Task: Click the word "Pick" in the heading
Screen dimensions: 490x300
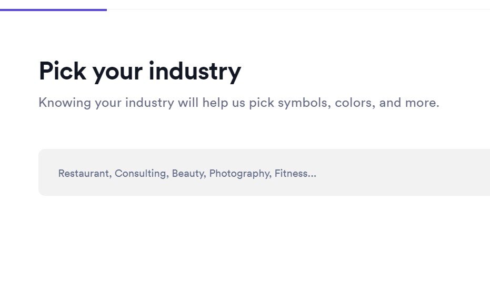Action: (x=63, y=71)
